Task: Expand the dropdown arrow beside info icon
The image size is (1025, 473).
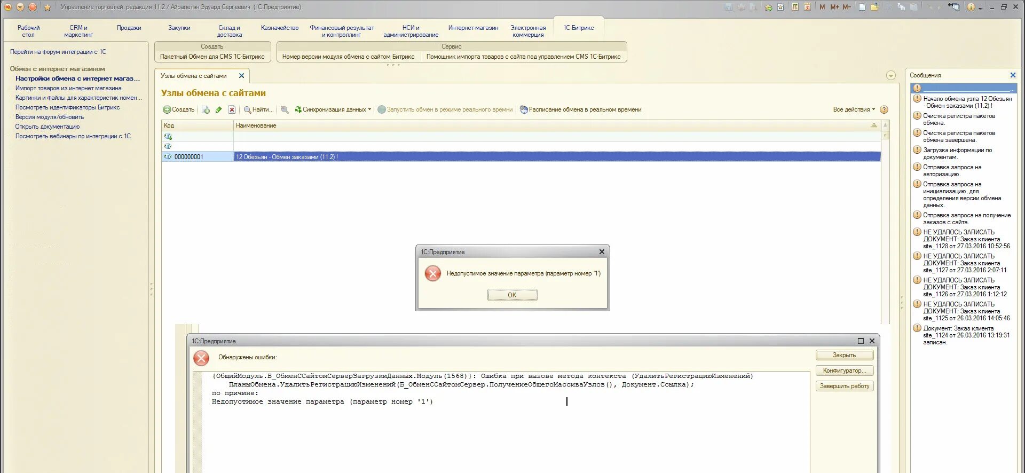Action: tap(981, 8)
